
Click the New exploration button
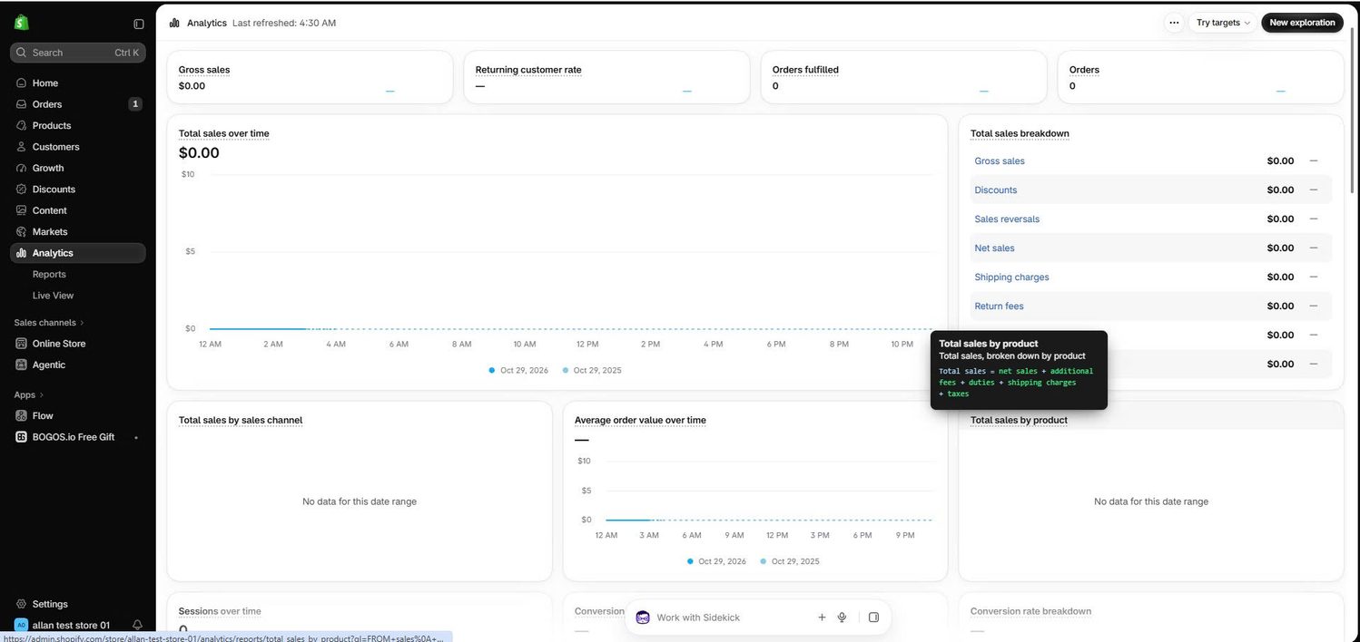pos(1302,23)
